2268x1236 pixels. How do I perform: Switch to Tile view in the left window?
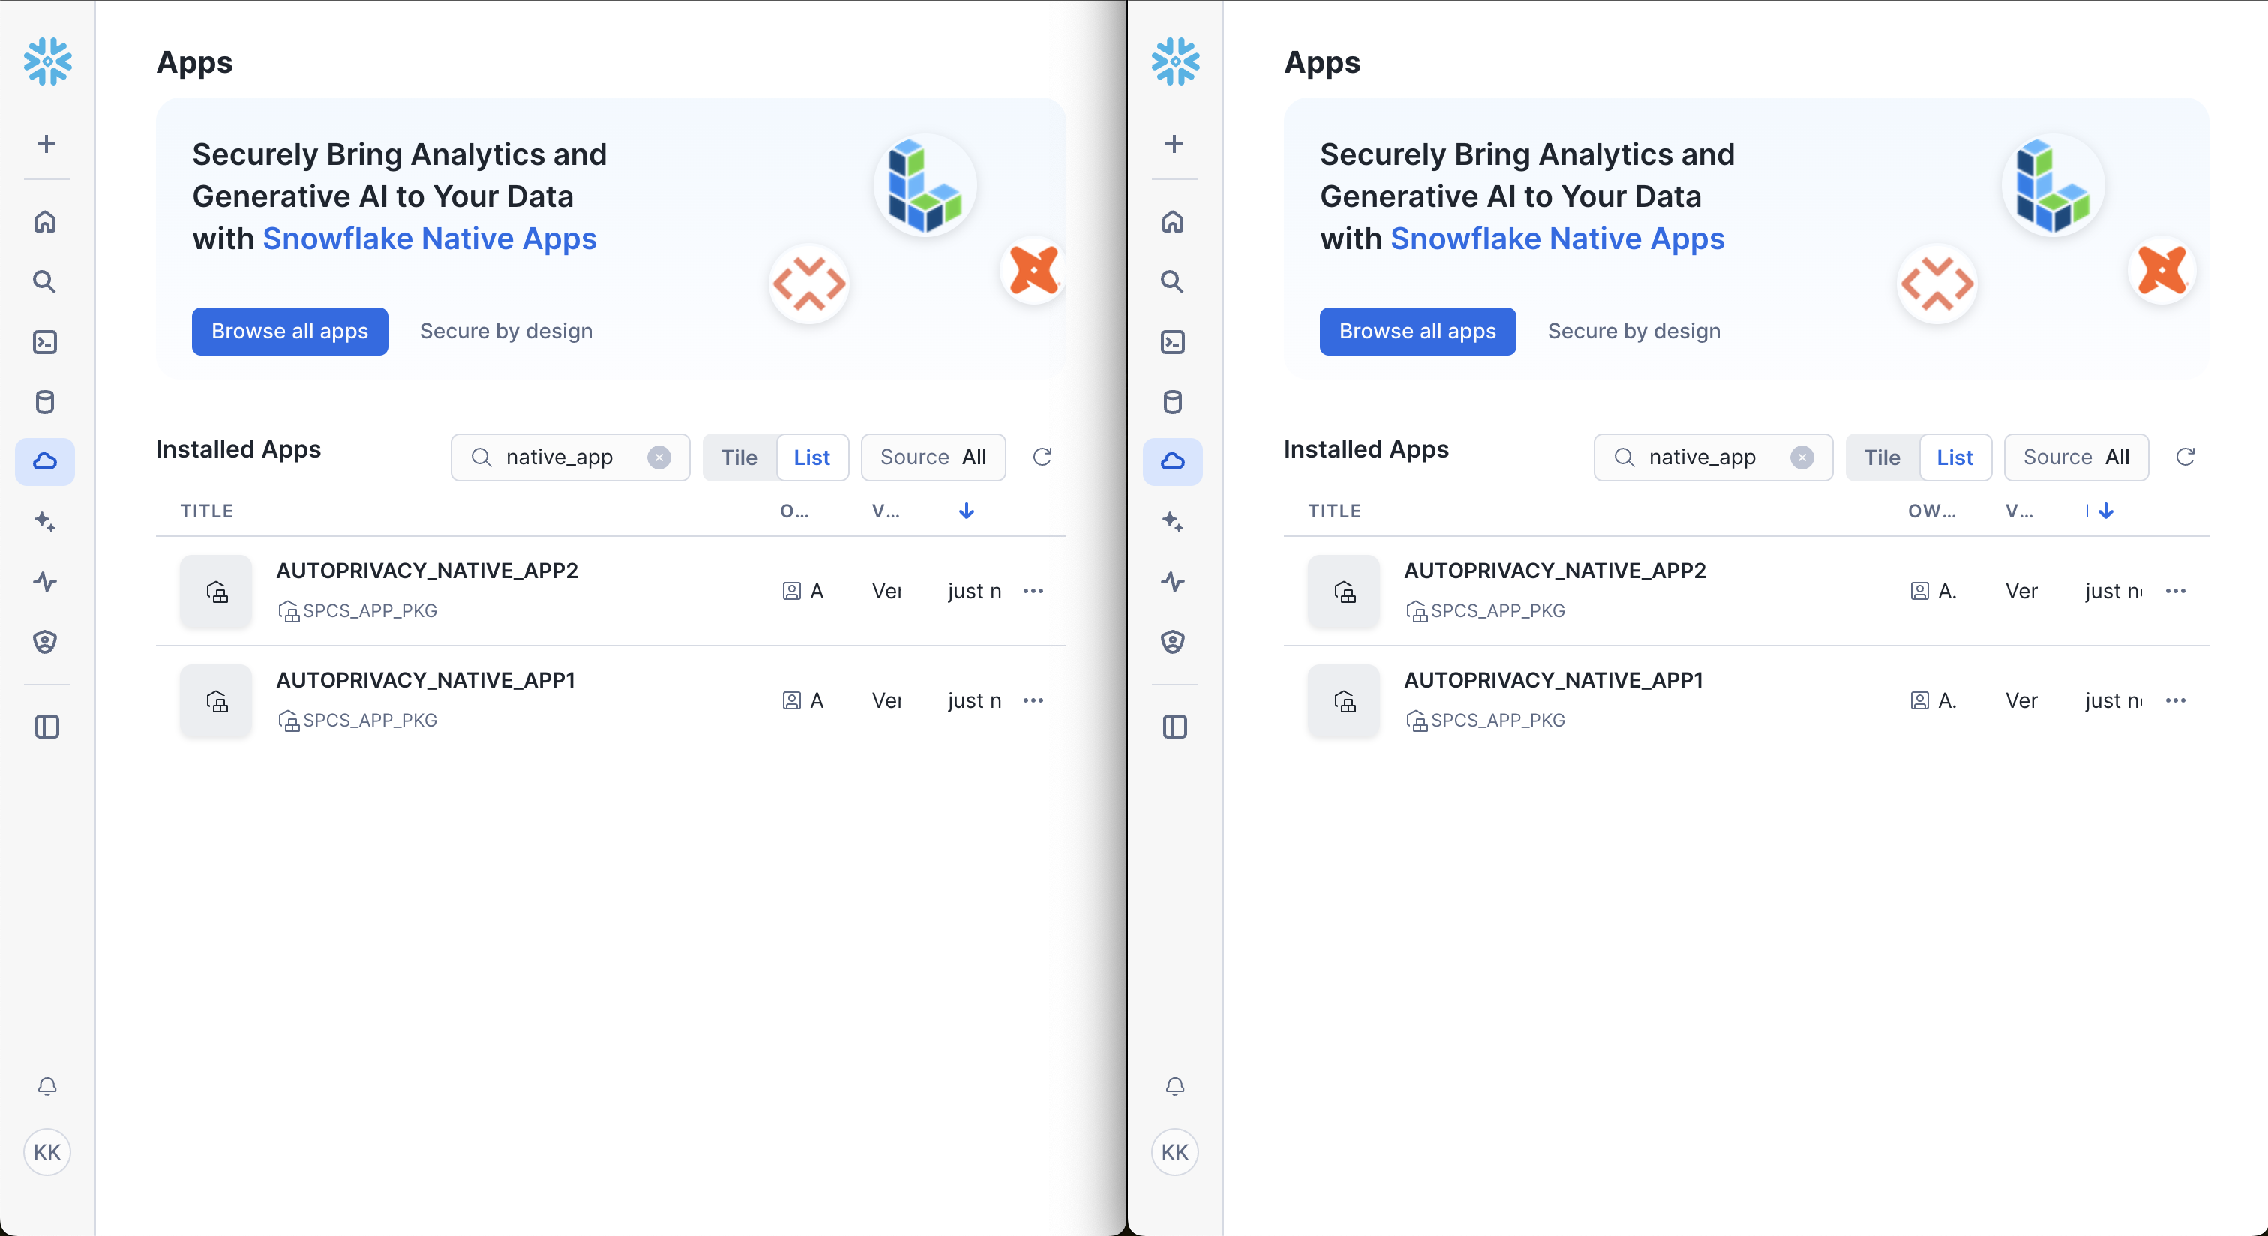[739, 457]
